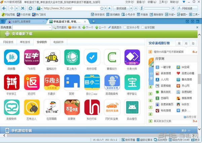Viewport: 202px width, 143px height.
Task: Open the 分身大师 2019 app icon
Action: click(132, 57)
